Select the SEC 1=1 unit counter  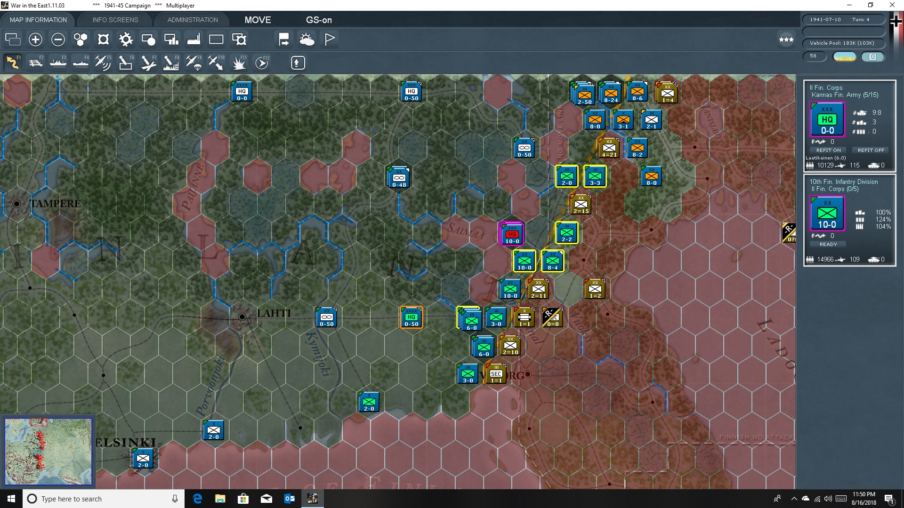point(496,373)
